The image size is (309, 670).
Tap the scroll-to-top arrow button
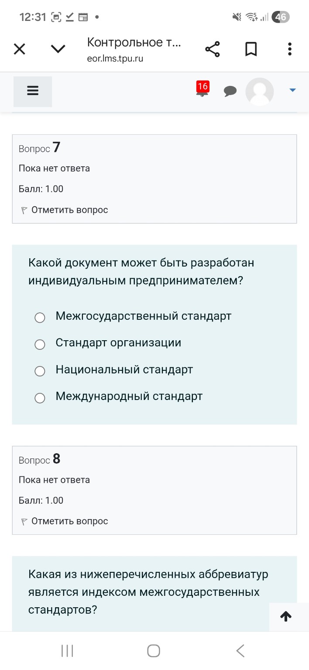(286, 616)
